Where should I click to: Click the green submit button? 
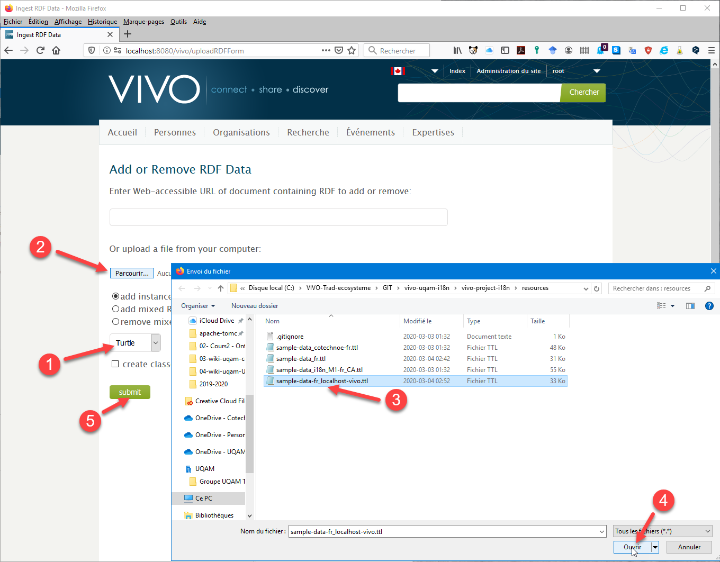click(130, 392)
